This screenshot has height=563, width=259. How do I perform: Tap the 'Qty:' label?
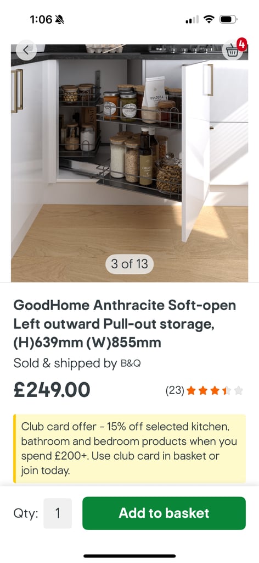26,514
